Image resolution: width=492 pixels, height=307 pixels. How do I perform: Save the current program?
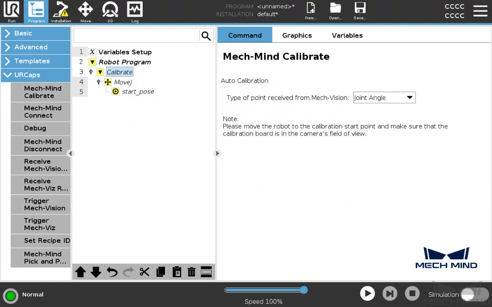[x=360, y=12]
